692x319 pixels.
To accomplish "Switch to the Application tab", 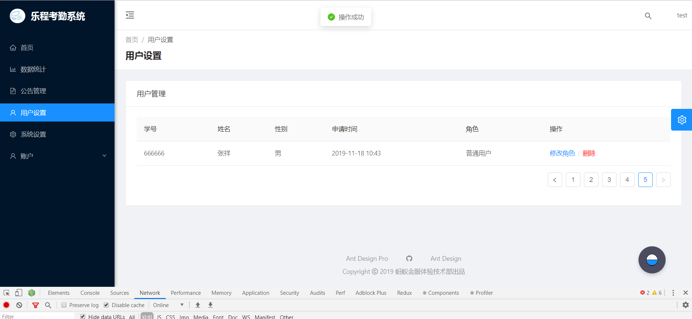I will [256, 293].
